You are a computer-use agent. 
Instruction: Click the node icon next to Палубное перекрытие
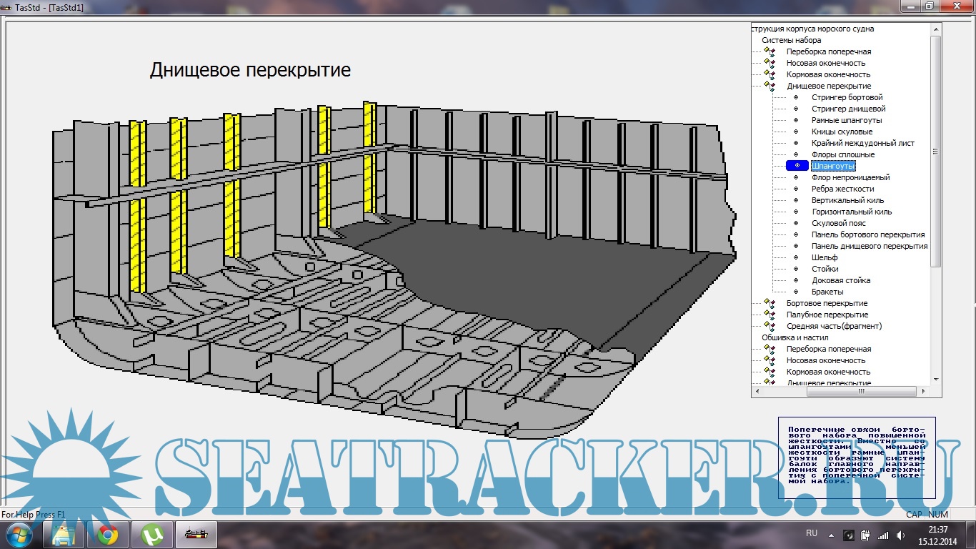click(x=770, y=315)
